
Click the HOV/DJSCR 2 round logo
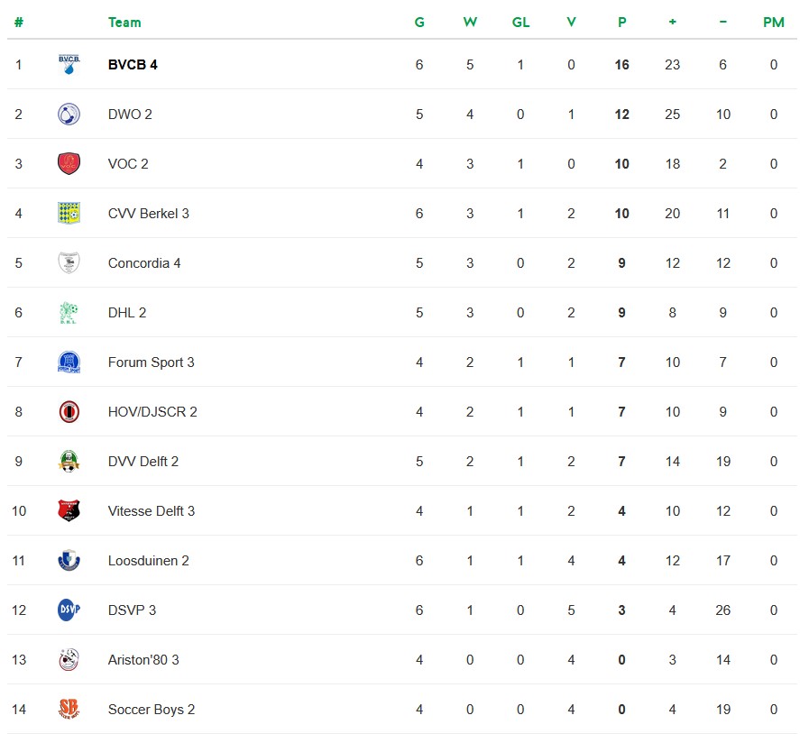[69, 412]
